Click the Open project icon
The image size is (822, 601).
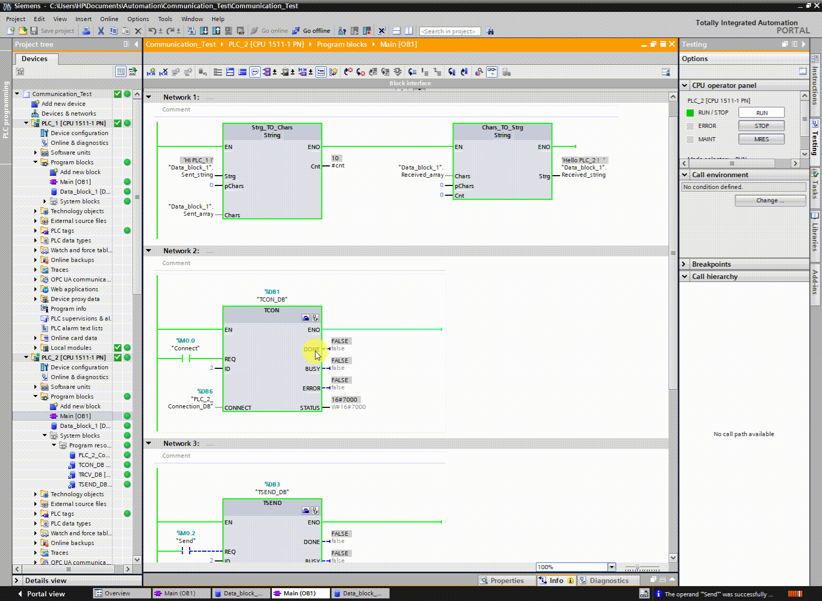pyautogui.click(x=23, y=31)
